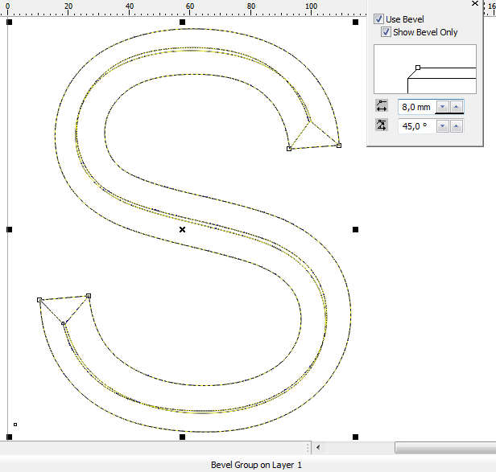This screenshot has height=472, width=496.
Task: Close the bevel settings panel
Action: [x=475, y=3]
